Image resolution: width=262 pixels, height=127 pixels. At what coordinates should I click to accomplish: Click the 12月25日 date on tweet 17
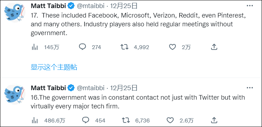pyautogui.click(x=124, y=6)
